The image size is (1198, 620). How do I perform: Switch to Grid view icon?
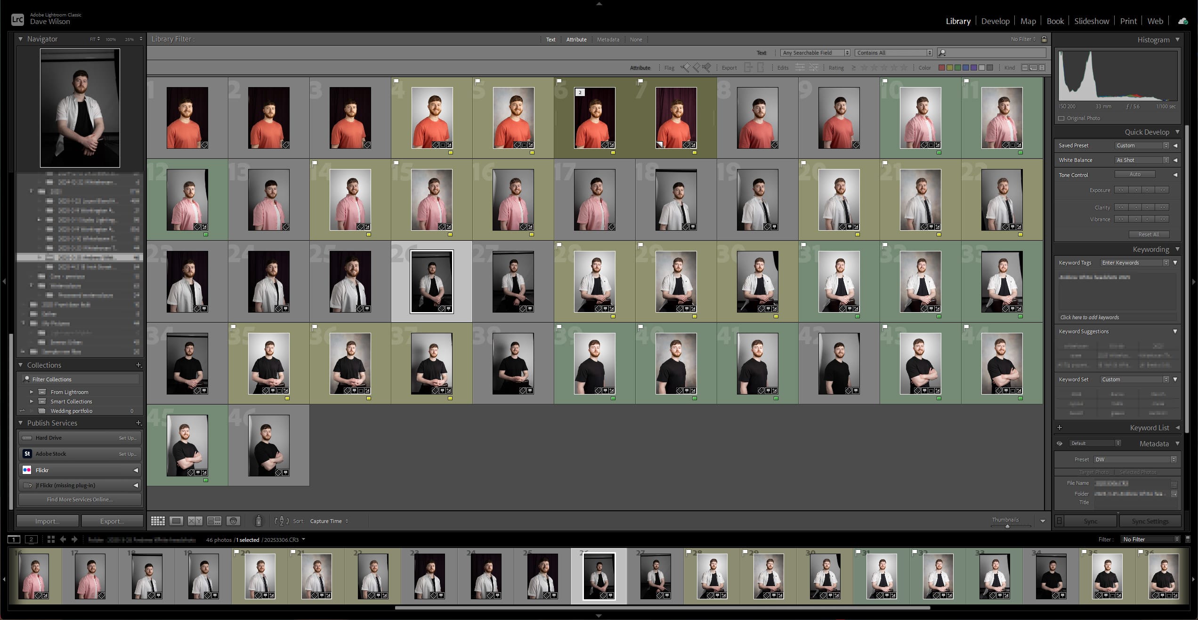click(158, 521)
